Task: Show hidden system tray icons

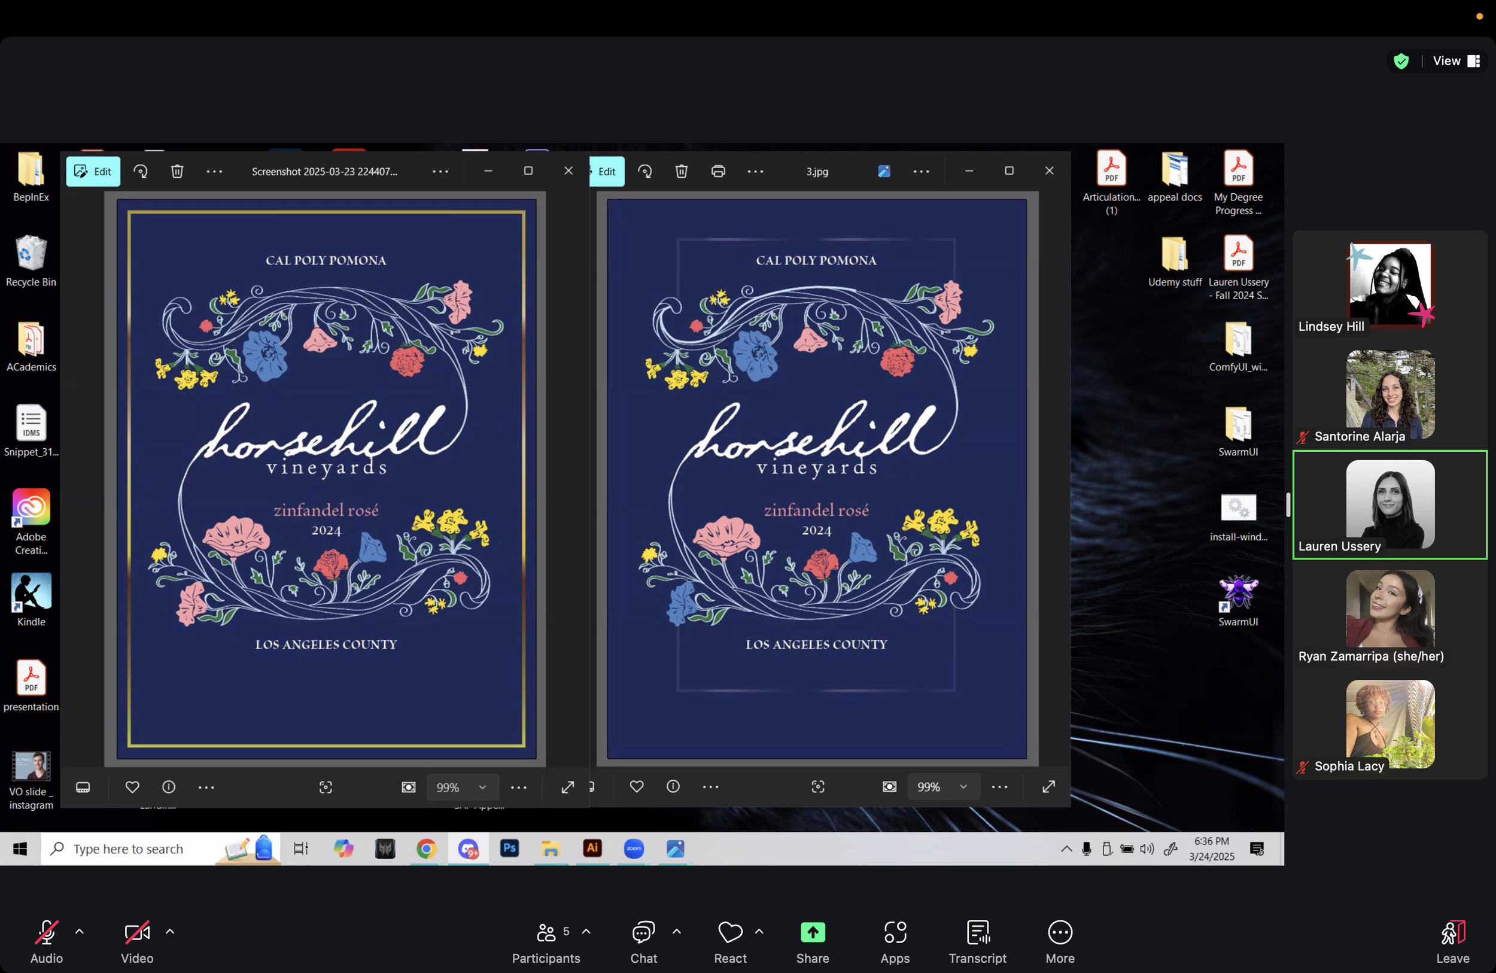Action: [1066, 849]
